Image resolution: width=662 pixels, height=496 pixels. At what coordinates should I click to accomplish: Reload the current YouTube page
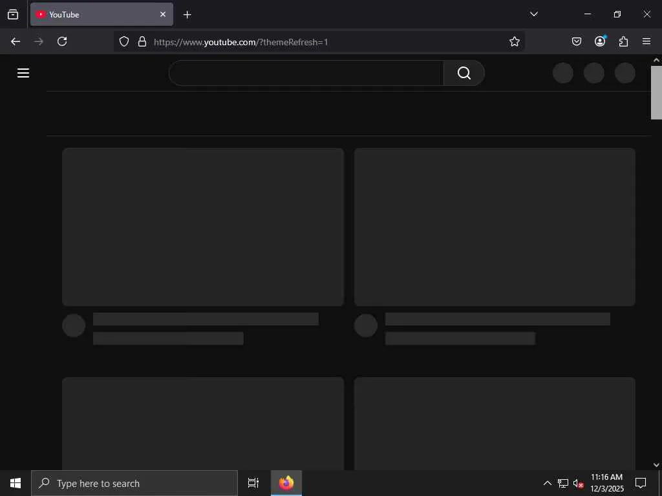[62, 41]
